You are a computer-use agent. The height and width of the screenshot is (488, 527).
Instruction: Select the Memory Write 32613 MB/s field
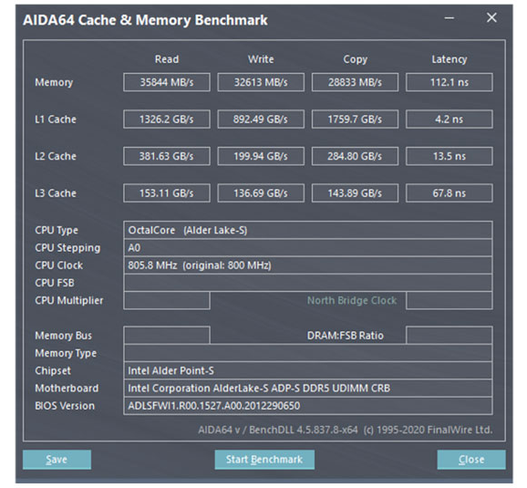click(261, 82)
